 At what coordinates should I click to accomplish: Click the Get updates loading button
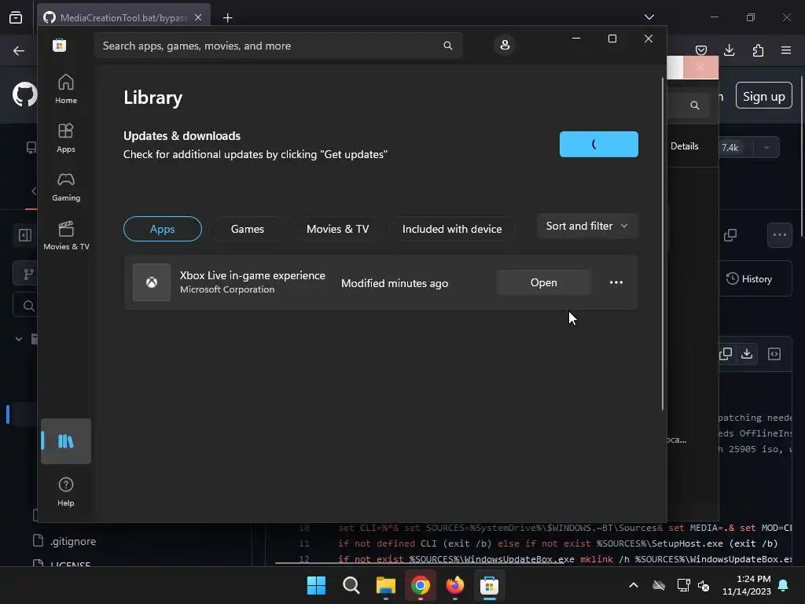click(x=598, y=145)
